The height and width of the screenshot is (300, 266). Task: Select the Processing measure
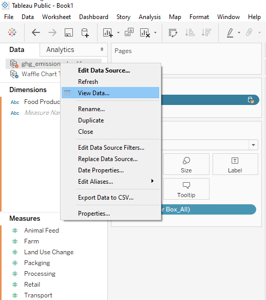pyautogui.click(x=40, y=274)
